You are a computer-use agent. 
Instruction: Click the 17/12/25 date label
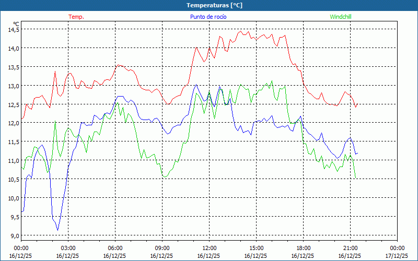click(x=397, y=256)
